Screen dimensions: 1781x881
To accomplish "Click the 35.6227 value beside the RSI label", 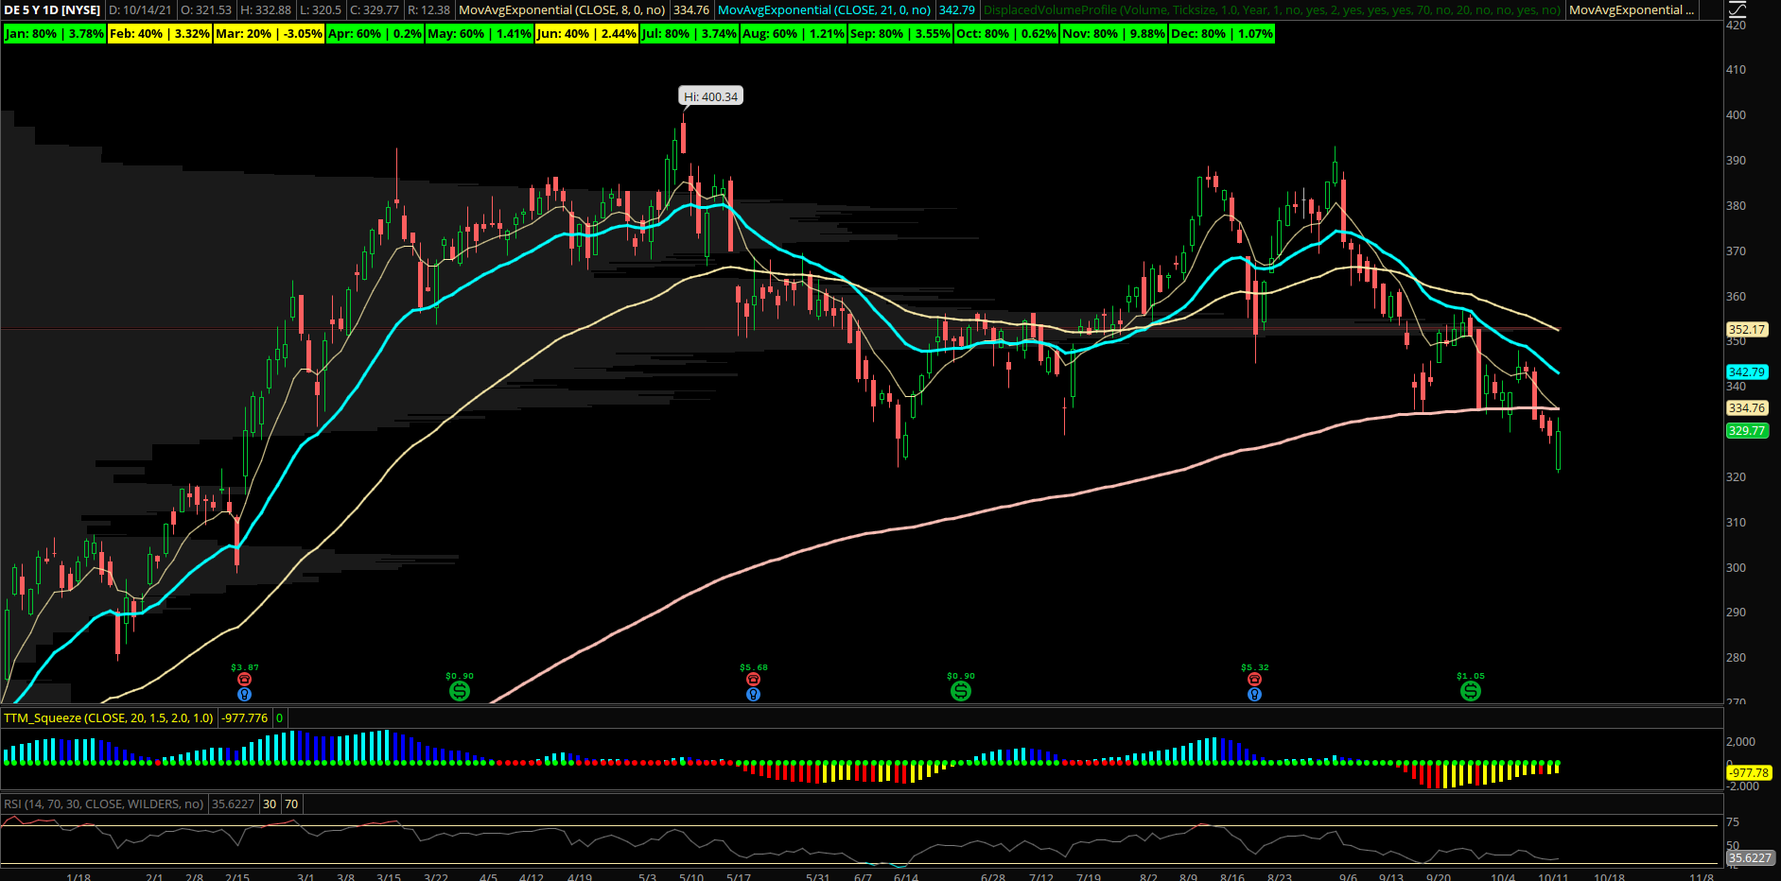I will click(233, 804).
